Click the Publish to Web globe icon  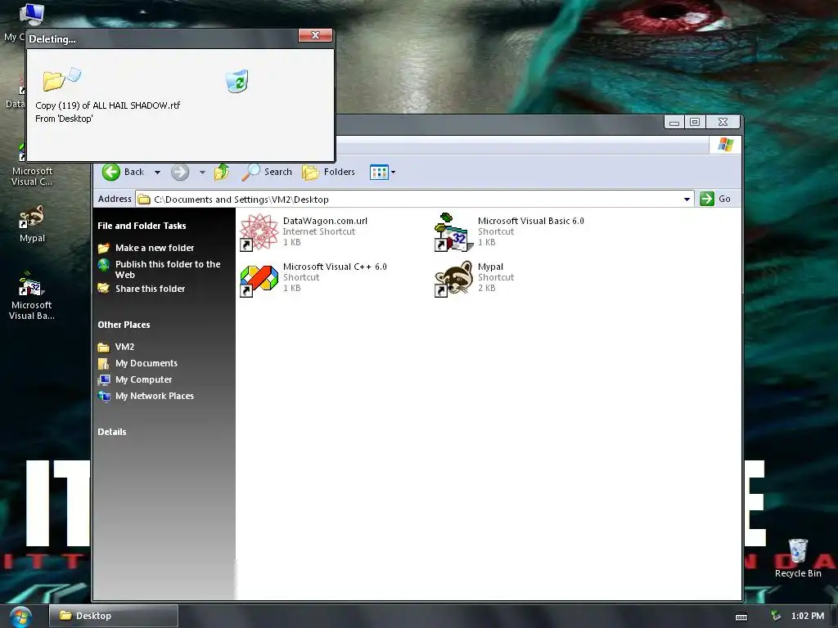pyautogui.click(x=104, y=264)
